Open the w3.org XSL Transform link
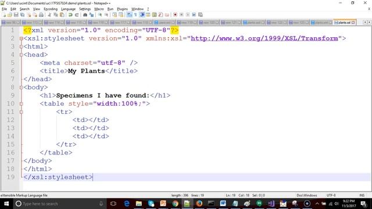Image resolution: width=372 pixels, height=209 pixels. [x=264, y=38]
